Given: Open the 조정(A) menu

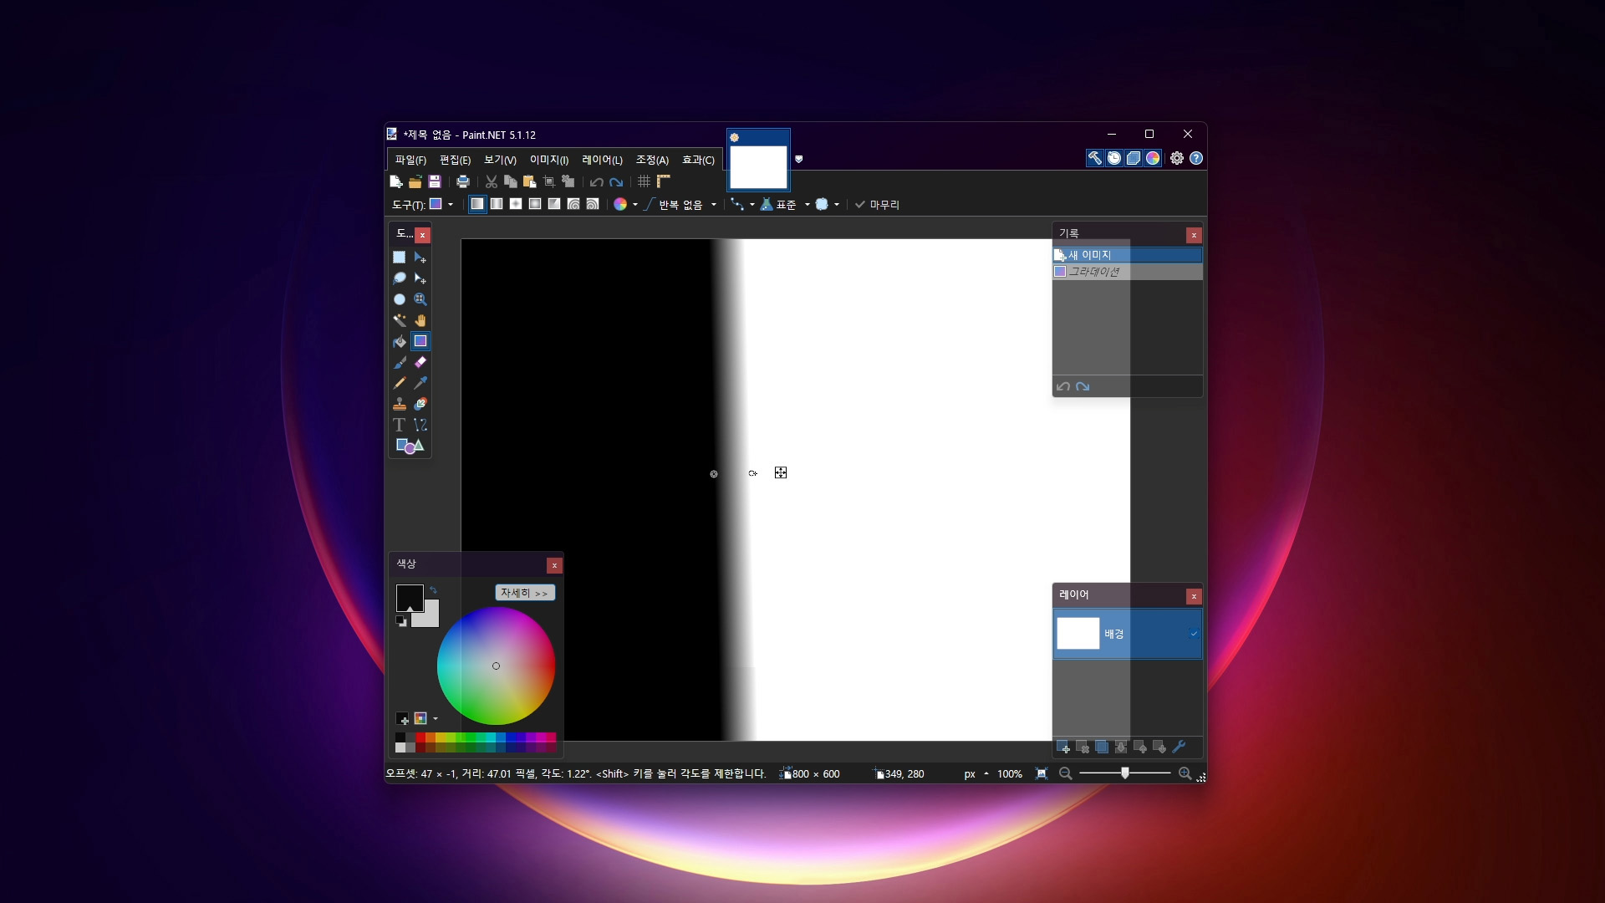Looking at the screenshot, I should tap(652, 160).
